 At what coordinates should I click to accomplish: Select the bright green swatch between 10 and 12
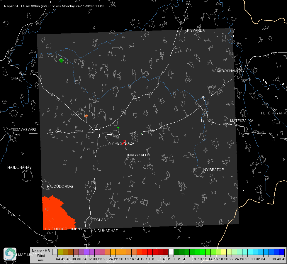tap(203, 252)
